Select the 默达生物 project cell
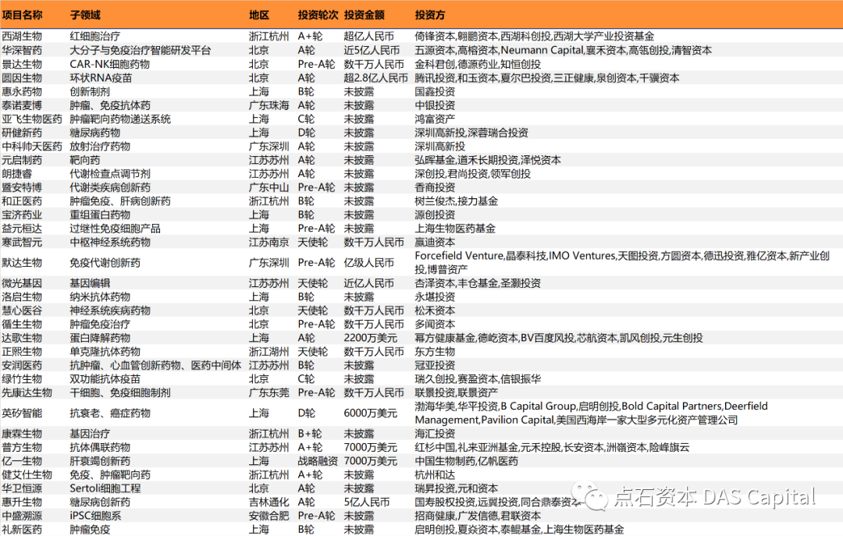 [x=22, y=263]
